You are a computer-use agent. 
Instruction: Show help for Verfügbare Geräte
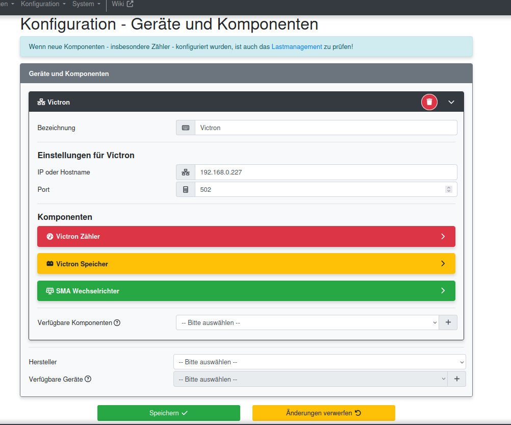pyautogui.click(x=88, y=379)
